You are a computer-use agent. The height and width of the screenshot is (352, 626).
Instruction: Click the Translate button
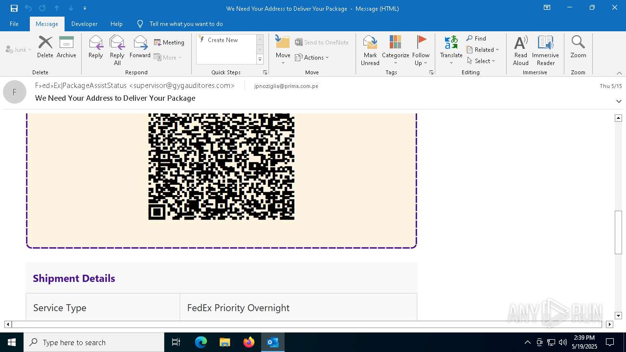coord(451,50)
